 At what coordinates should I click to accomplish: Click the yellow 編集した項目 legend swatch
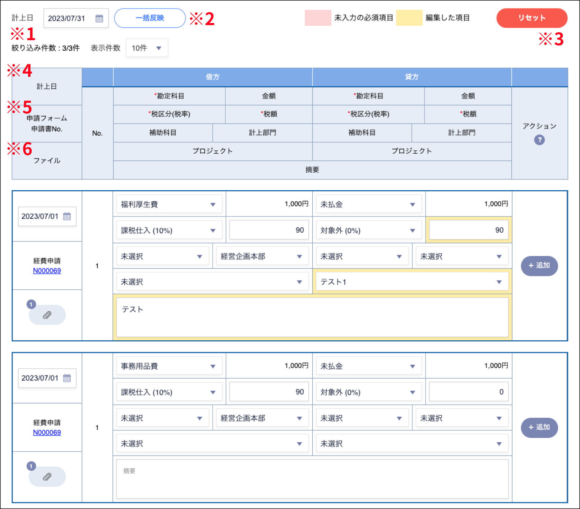409,18
